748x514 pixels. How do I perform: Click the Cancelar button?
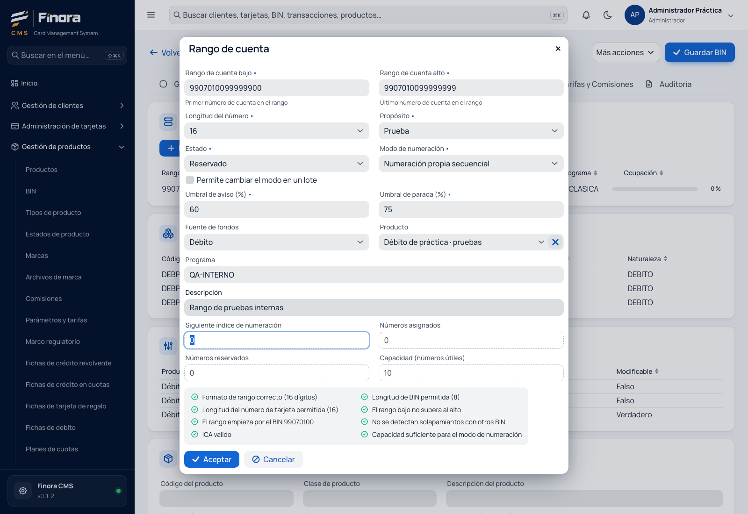click(273, 459)
